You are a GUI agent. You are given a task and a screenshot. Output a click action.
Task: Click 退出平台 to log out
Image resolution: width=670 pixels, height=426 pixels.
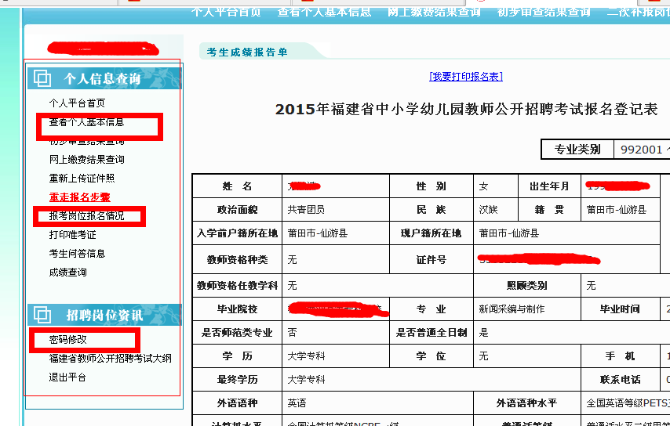[67, 377]
